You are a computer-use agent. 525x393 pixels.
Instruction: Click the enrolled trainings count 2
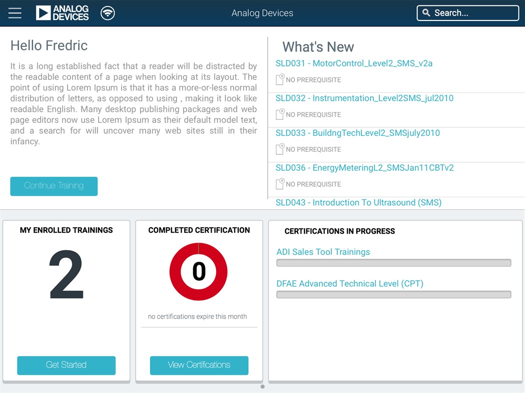[66, 274]
